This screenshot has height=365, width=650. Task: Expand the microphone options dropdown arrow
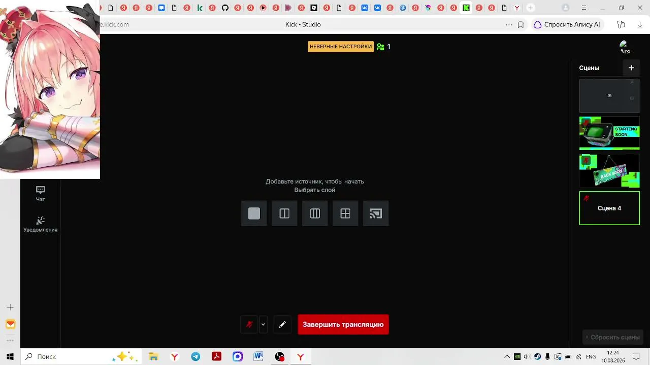(263, 324)
